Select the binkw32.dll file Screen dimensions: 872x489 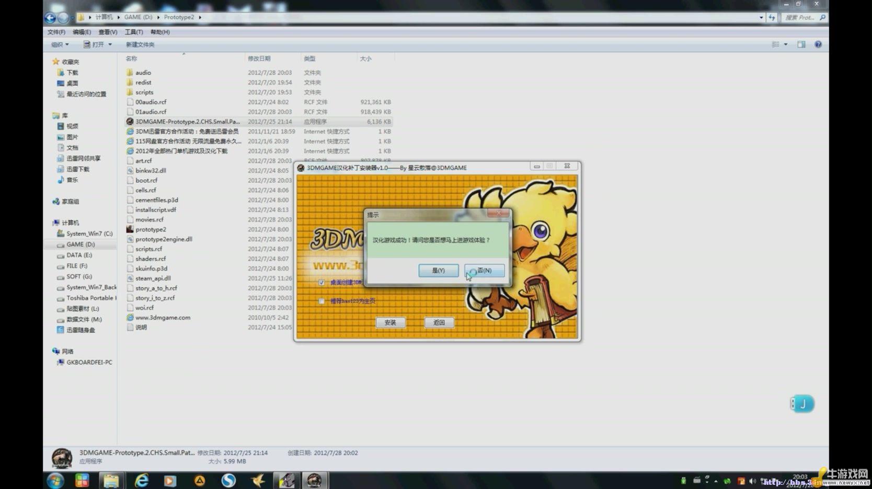[151, 170]
